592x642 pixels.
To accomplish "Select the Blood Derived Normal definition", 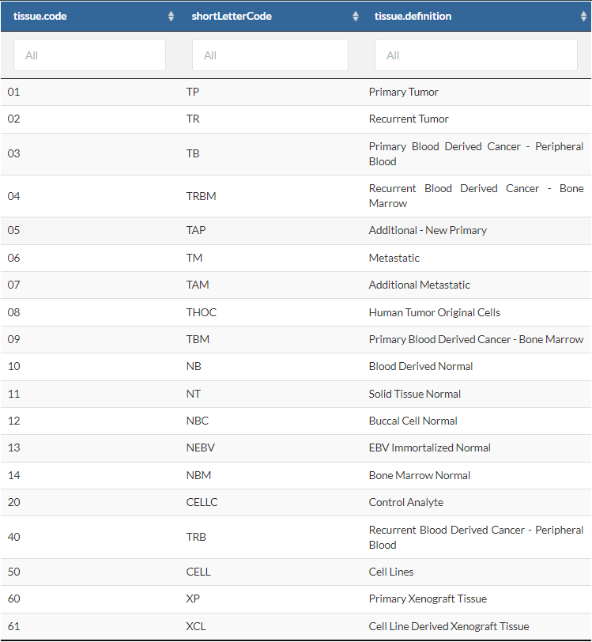I will pos(420,366).
